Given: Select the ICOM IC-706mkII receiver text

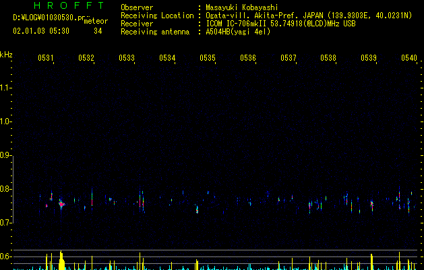Looking at the screenshot, I should 280,24.
